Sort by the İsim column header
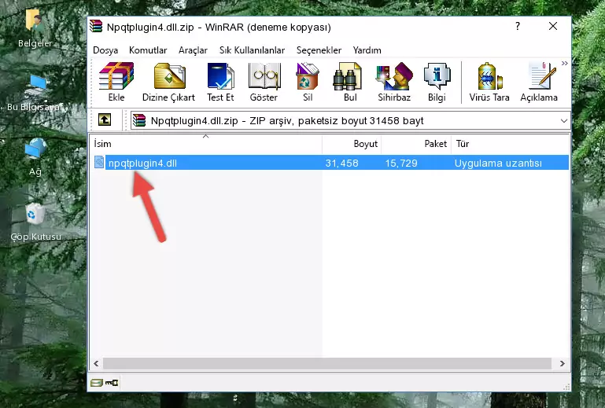 coord(206,143)
